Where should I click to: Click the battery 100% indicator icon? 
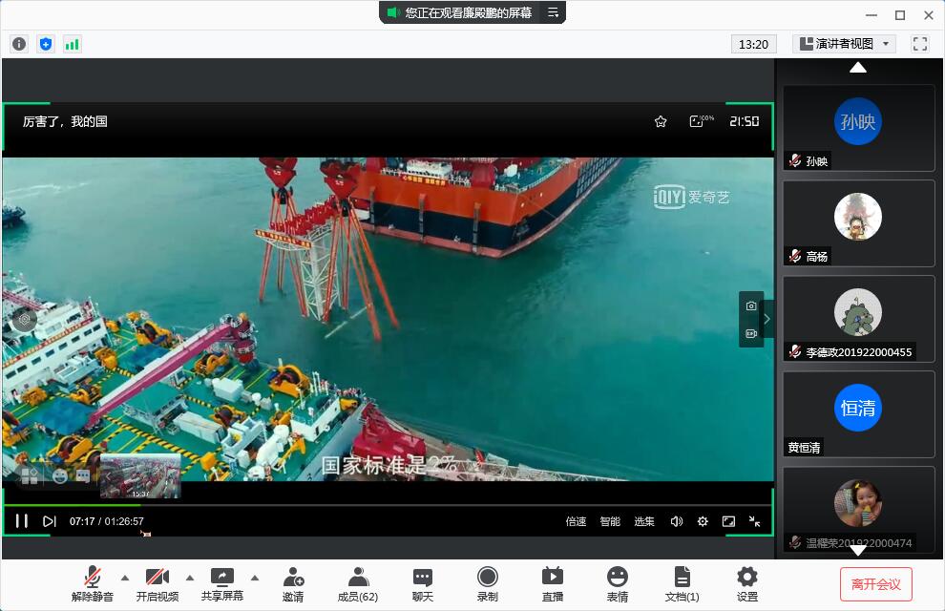click(x=702, y=121)
